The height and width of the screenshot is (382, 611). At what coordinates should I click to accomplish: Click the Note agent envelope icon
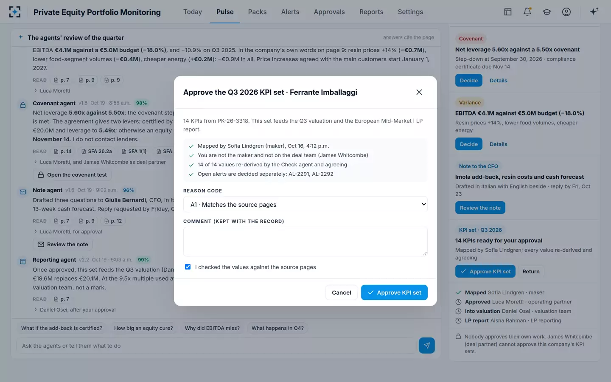tap(23, 192)
